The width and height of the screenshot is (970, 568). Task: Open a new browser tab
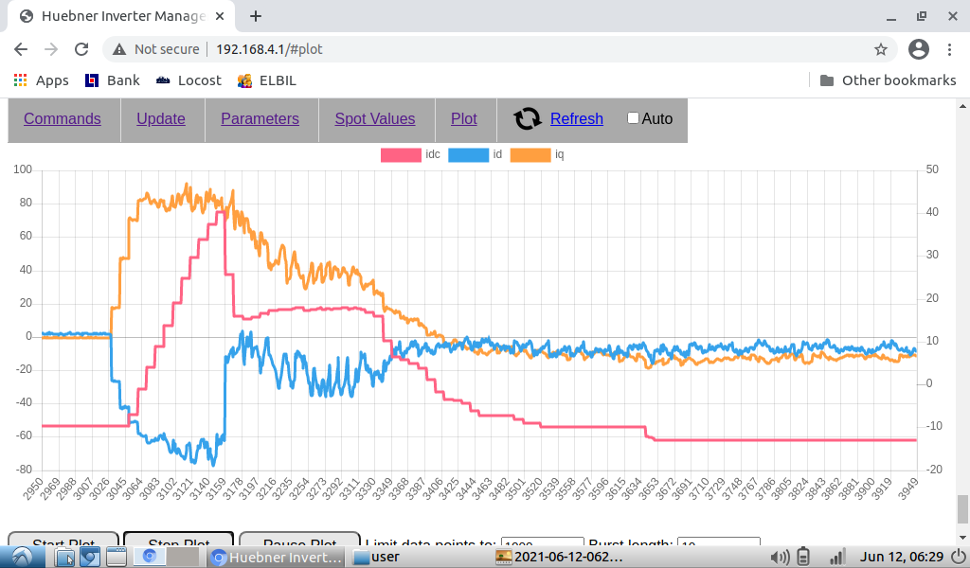tap(256, 16)
